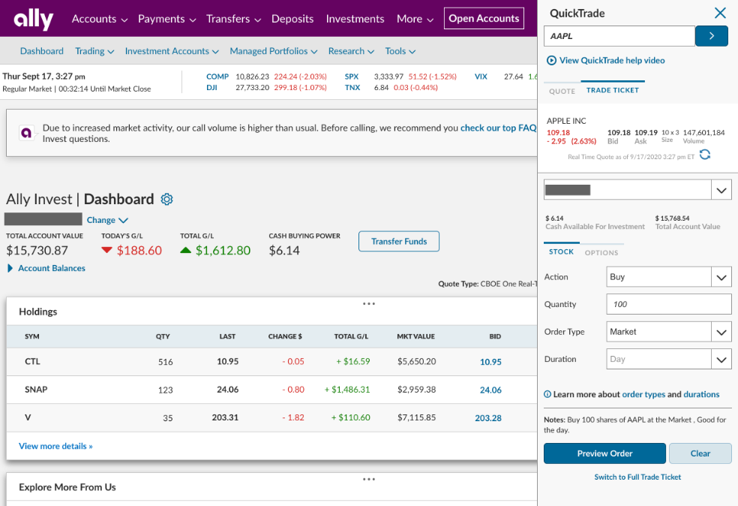Click TNX index ticker
Image resolution: width=738 pixels, height=506 pixels.
coord(352,87)
